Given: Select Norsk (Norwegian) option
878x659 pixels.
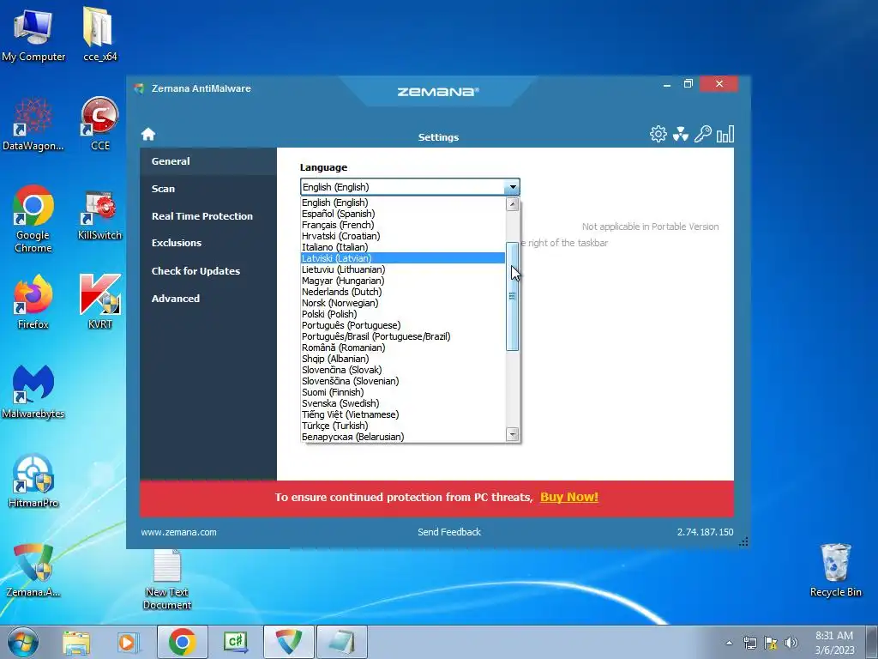Looking at the screenshot, I should [x=403, y=303].
